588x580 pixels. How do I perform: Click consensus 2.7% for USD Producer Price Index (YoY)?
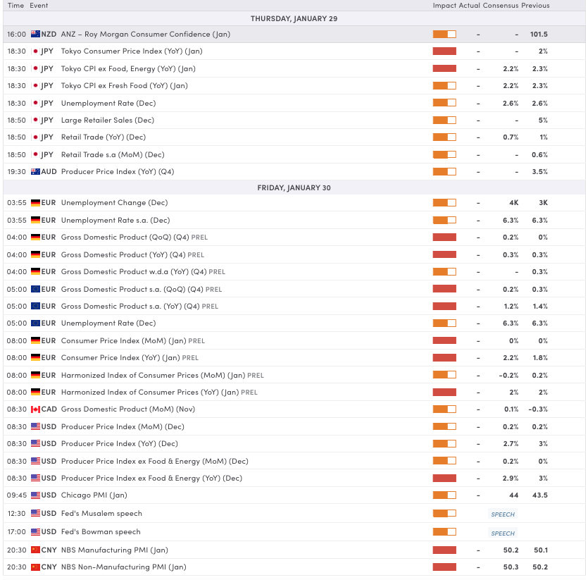point(511,444)
